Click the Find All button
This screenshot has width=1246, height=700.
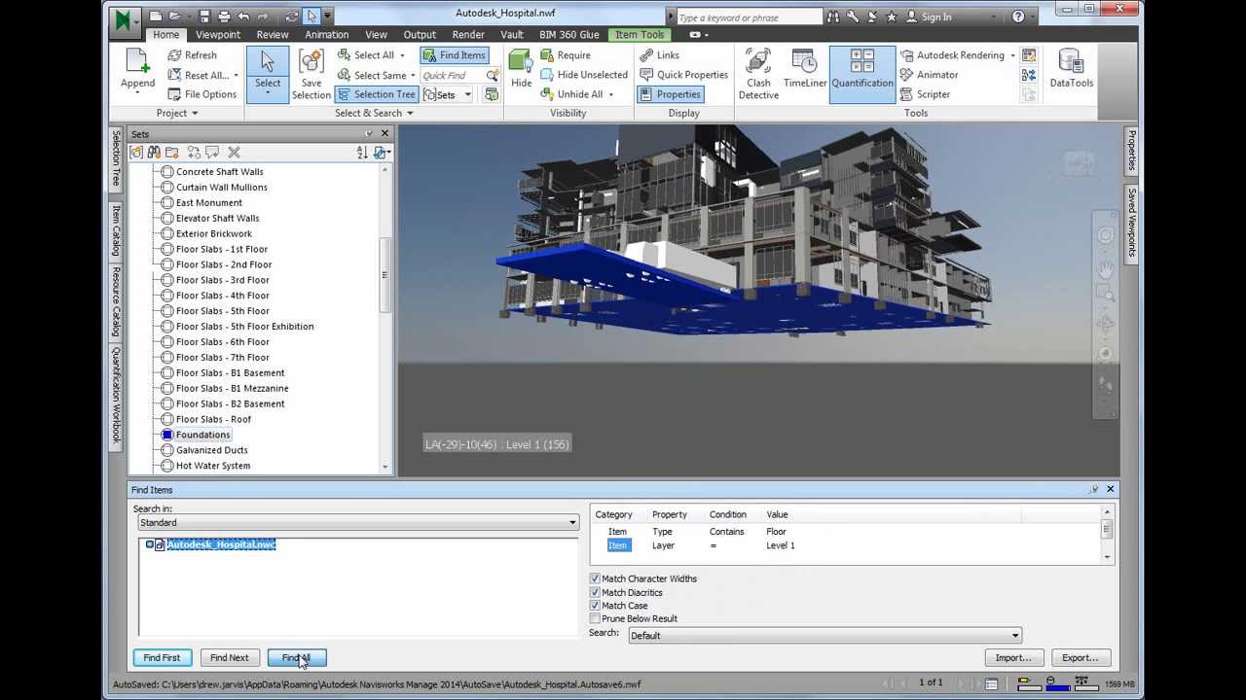[x=297, y=658]
